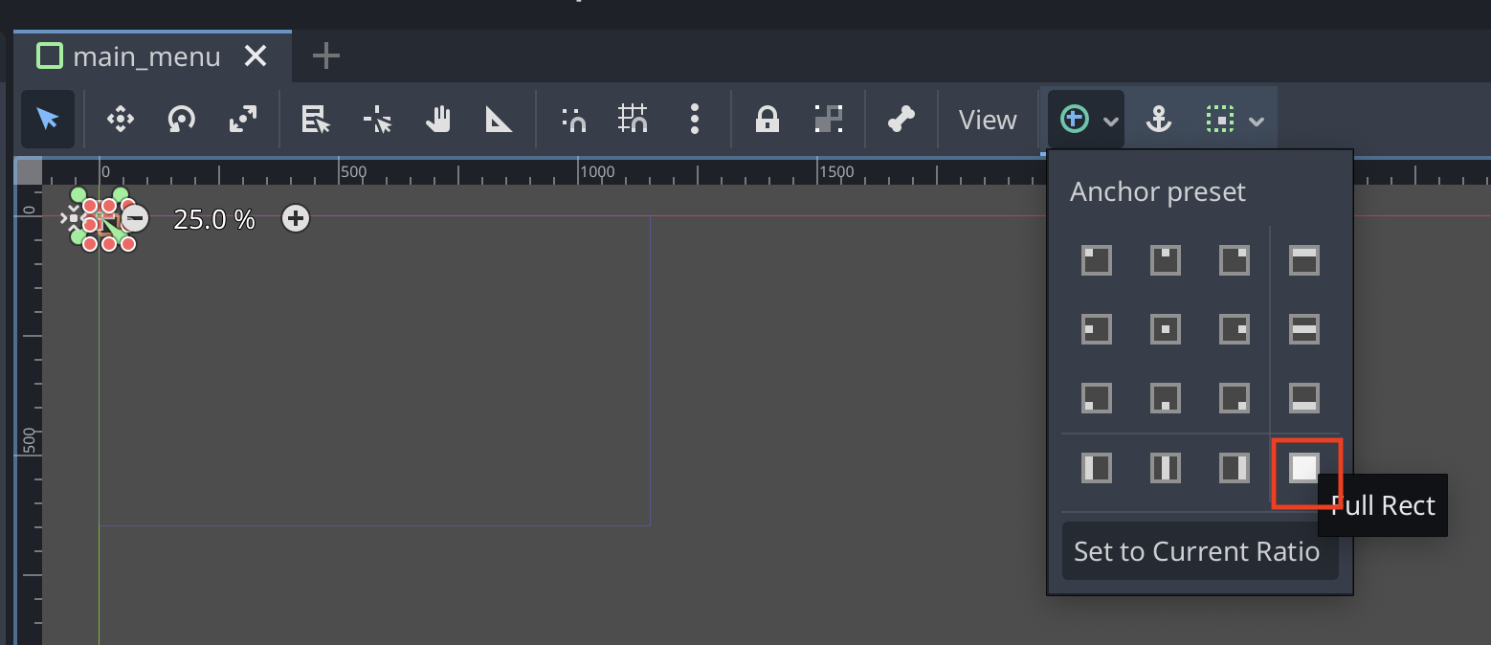Increase canvas zoom with the plus control
Image resolution: width=1491 pixels, height=645 pixels.
[x=295, y=218]
